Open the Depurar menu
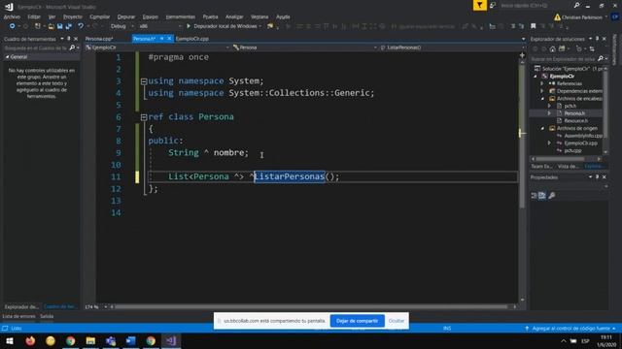This screenshot has width=622, height=349. point(126,17)
